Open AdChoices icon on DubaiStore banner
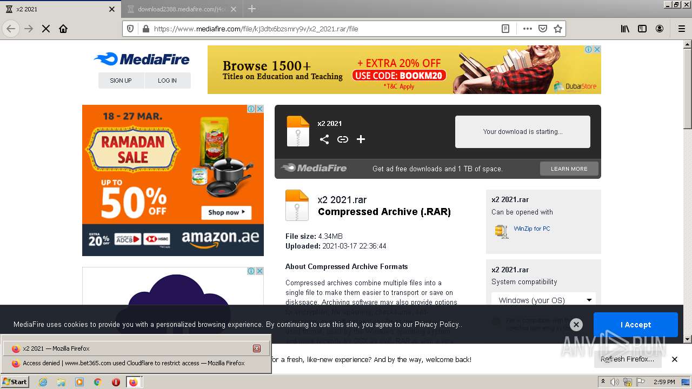Viewport: 692px width, 389px height. point(589,49)
